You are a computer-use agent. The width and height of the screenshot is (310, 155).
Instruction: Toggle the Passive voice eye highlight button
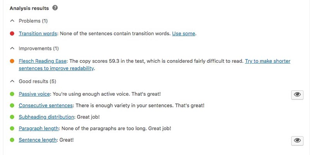[x=297, y=95]
